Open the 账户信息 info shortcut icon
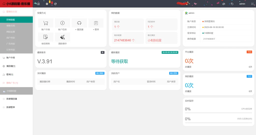 click(x=62, y=23)
